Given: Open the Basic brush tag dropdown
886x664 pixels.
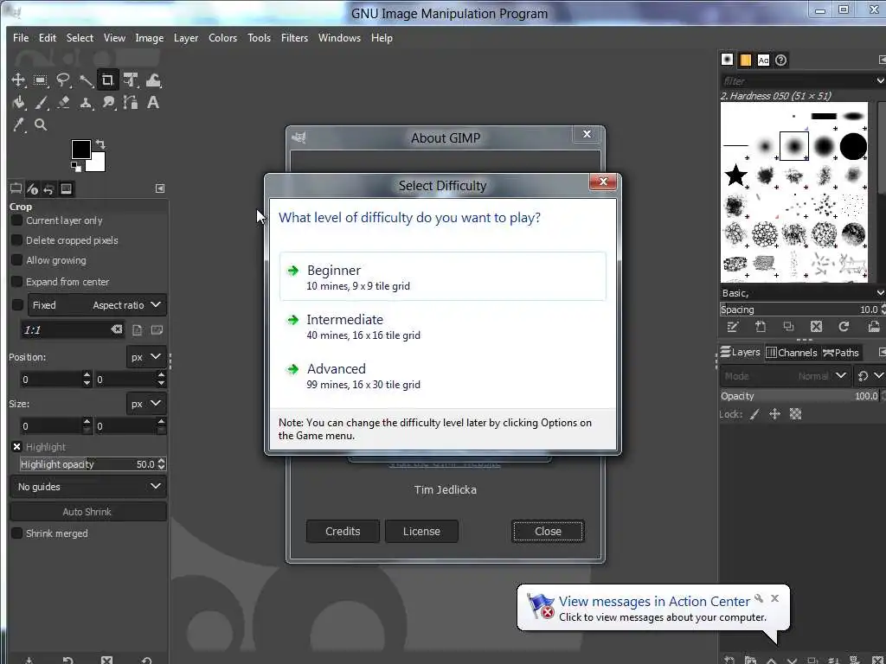Looking at the screenshot, I should coord(880,293).
